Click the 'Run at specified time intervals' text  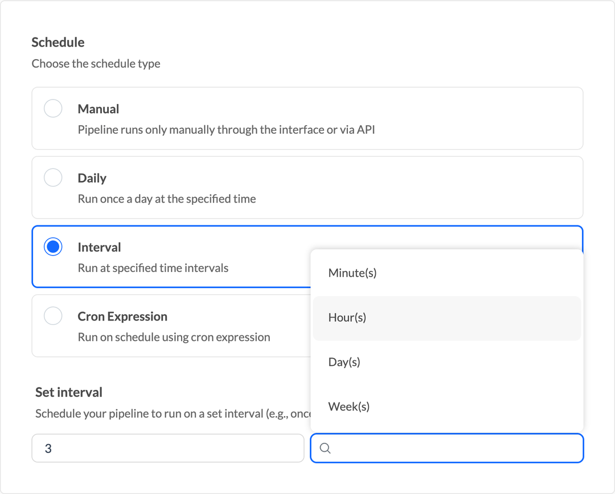pos(153,268)
